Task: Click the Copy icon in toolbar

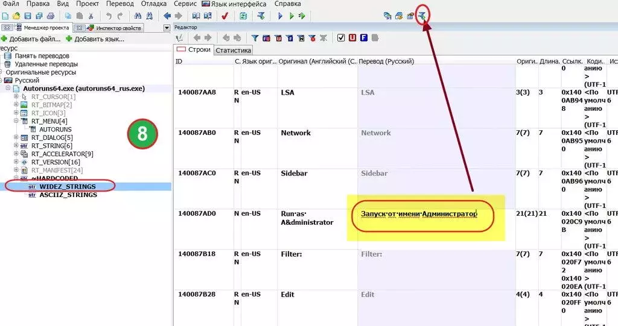Action: click(68, 16)
